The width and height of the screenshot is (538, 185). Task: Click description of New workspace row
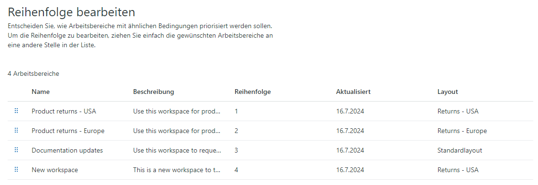tap(177, 170)
